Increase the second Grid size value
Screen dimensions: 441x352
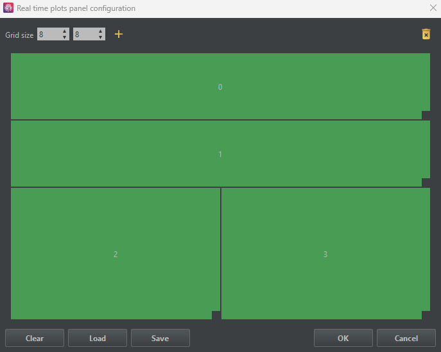[101, 31]
